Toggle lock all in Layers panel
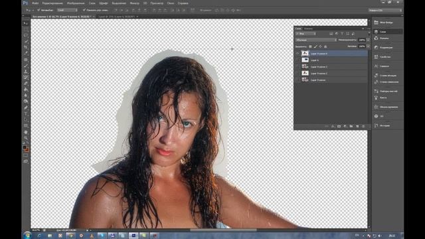The height and width of the screenshot is (239, 425). coord(325,46)
